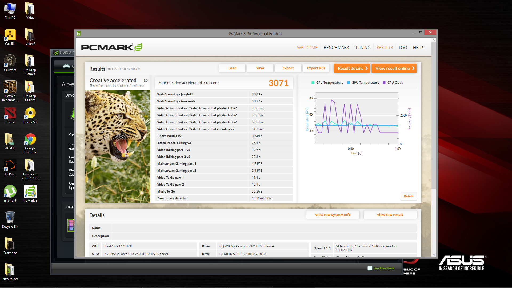Toggle the GPU Temperature legend entry
Image resolution: width=512 pixels, height=288 pixels.
coord(363,83)
